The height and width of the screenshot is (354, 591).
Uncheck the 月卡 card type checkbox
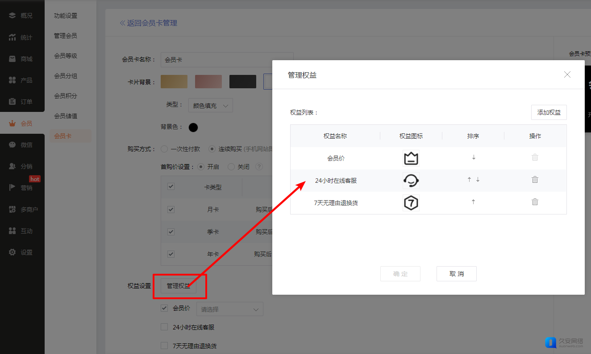[171, 210]
